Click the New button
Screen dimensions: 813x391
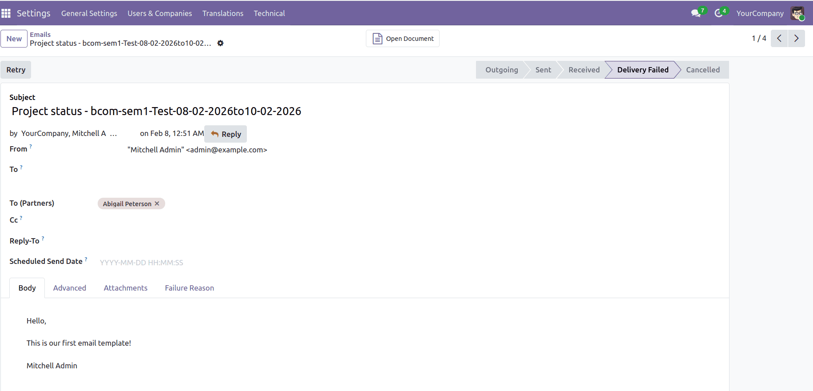click(14, 39)
